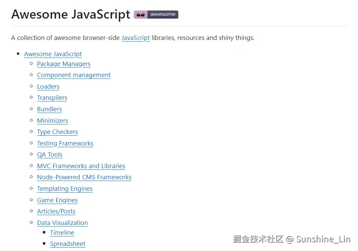Open the Minimizers section link
The height and width of the screenshot is (251, 358).
pyautogui.click(x=53, y=121)
